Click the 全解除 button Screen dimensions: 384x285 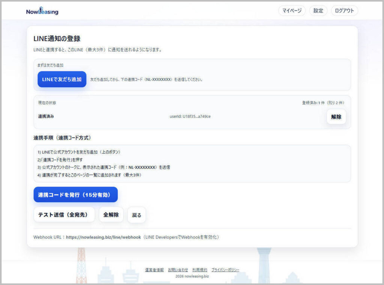(x=111, y=214)
